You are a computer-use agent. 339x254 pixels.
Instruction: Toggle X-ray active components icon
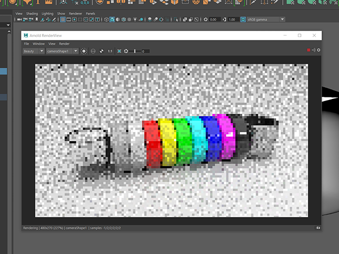click(191, 20)
